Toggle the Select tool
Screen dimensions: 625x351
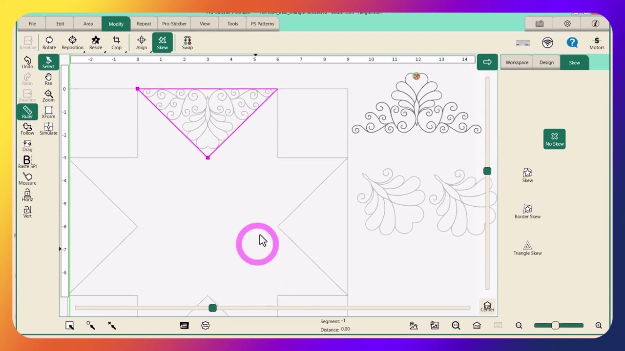[48, 62]
